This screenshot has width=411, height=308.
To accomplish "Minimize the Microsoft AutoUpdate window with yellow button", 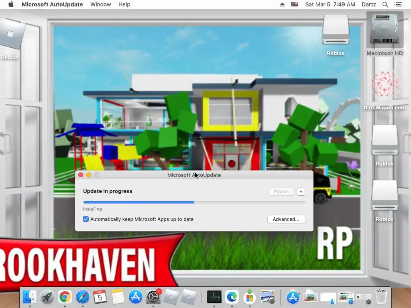I will 89,175.
